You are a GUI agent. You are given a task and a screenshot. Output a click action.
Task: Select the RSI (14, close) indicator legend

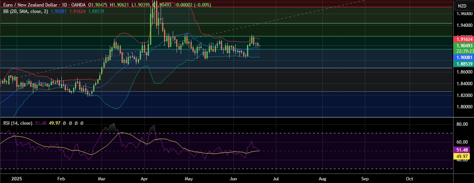click(x=17, y=123)
